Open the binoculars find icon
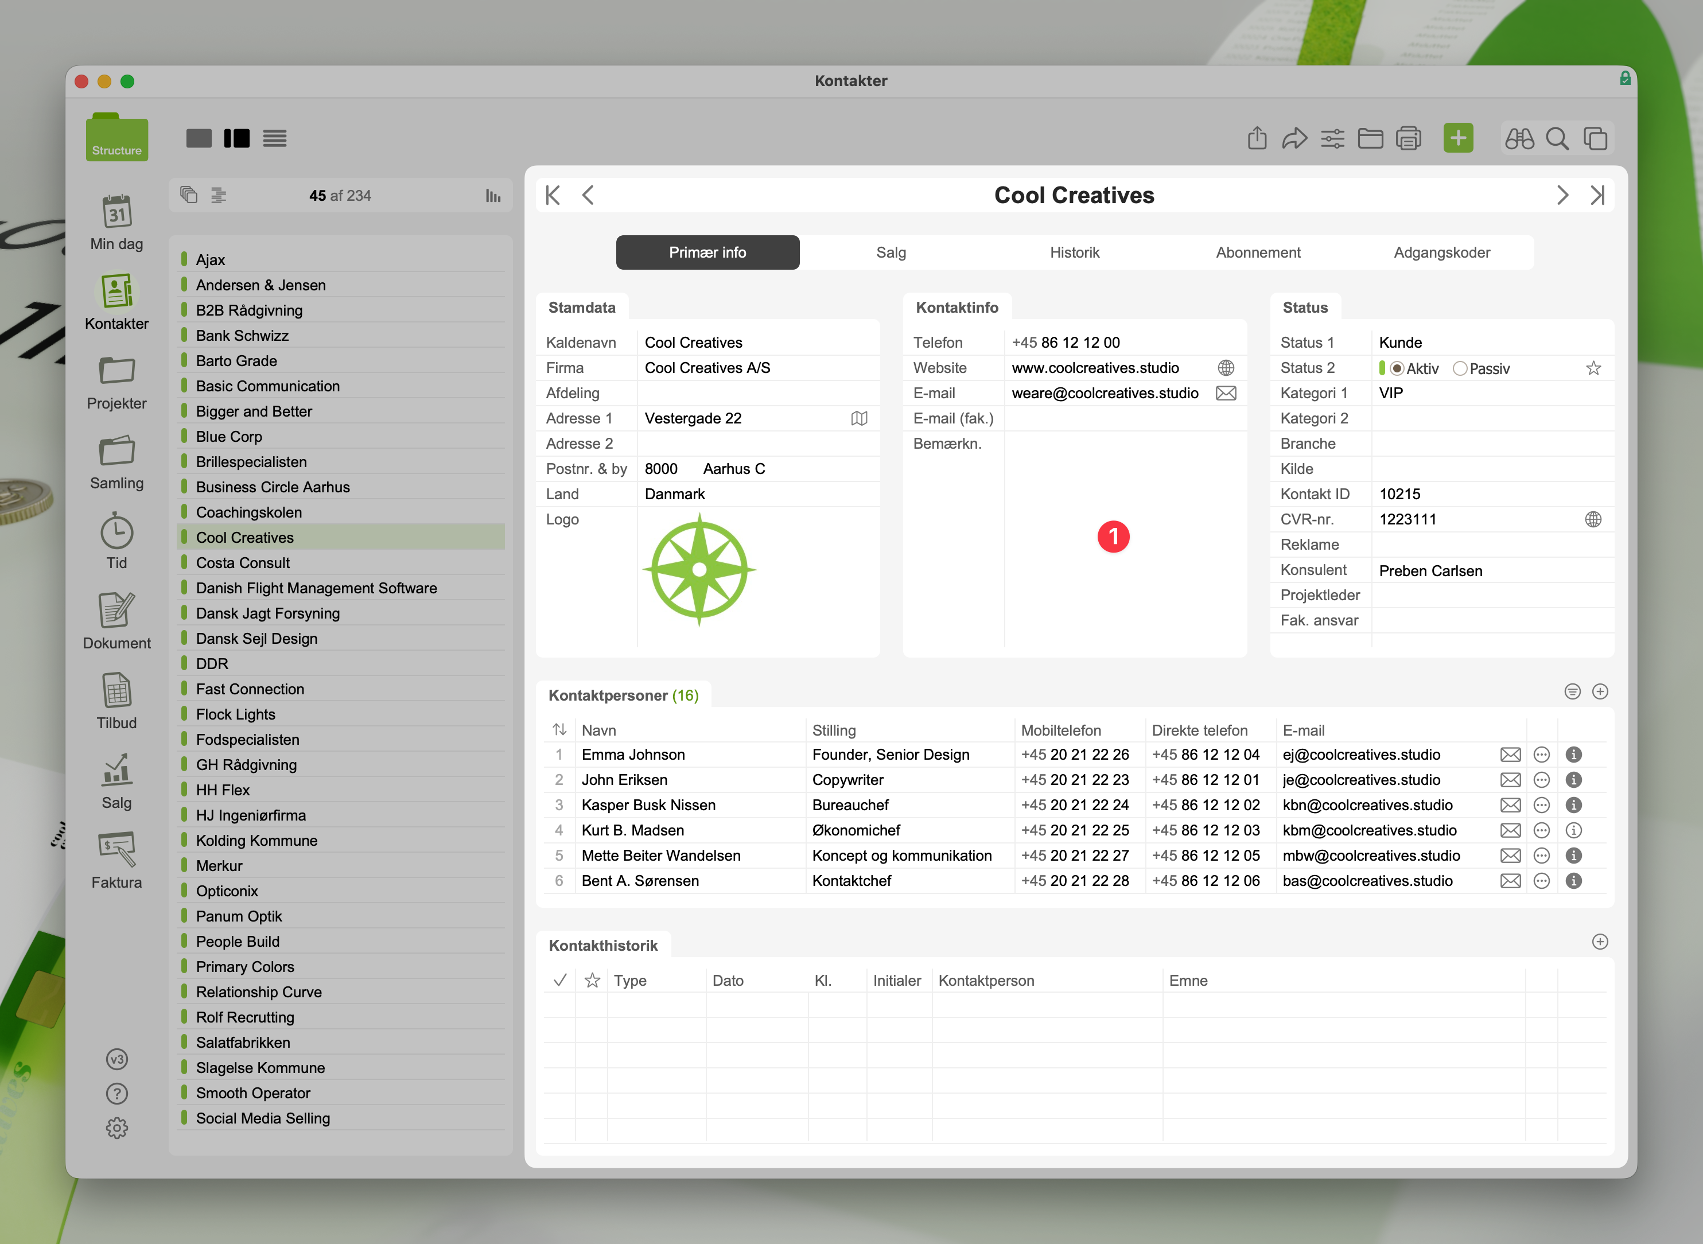 pos(1519,138)
